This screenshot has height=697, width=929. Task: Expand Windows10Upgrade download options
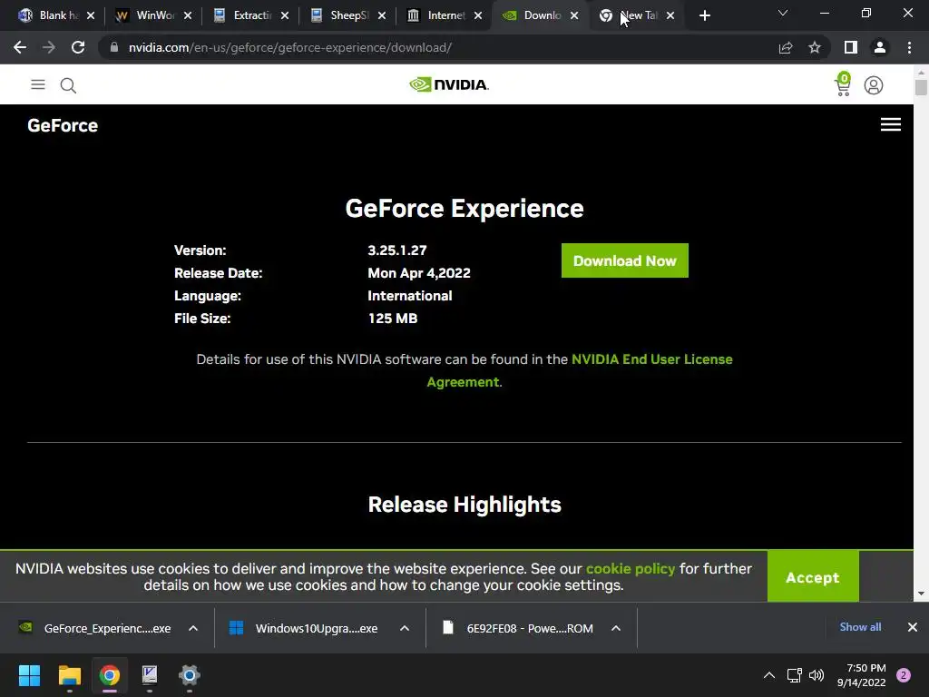tap(405, 628)
